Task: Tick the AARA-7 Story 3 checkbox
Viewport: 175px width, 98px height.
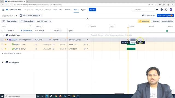Action: pyautogui.click(x=2, y=44)
